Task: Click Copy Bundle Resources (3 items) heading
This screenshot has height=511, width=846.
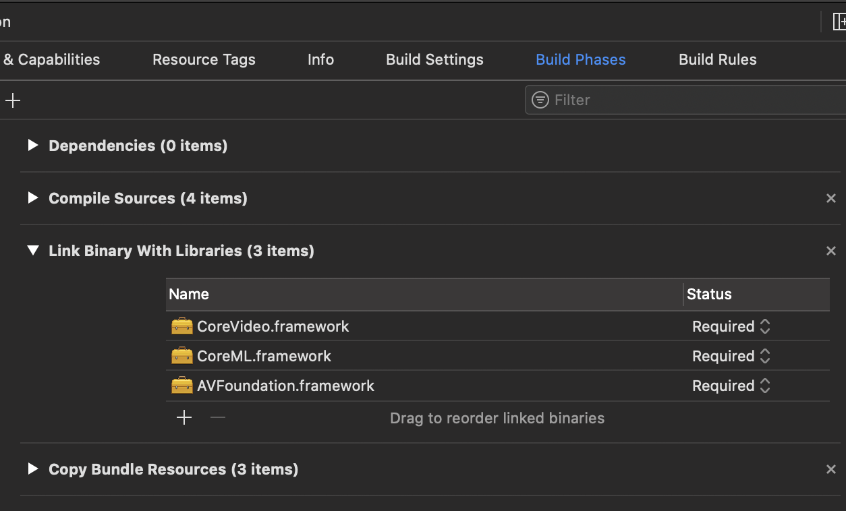Action: coord(173,469)
